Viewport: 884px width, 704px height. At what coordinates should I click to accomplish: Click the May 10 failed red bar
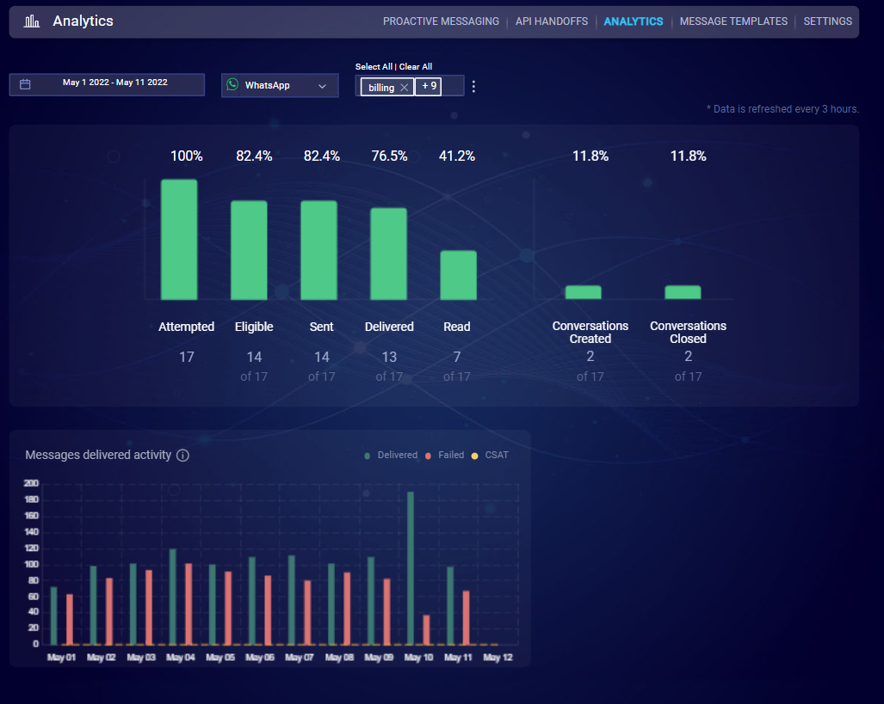pos(426,630)
